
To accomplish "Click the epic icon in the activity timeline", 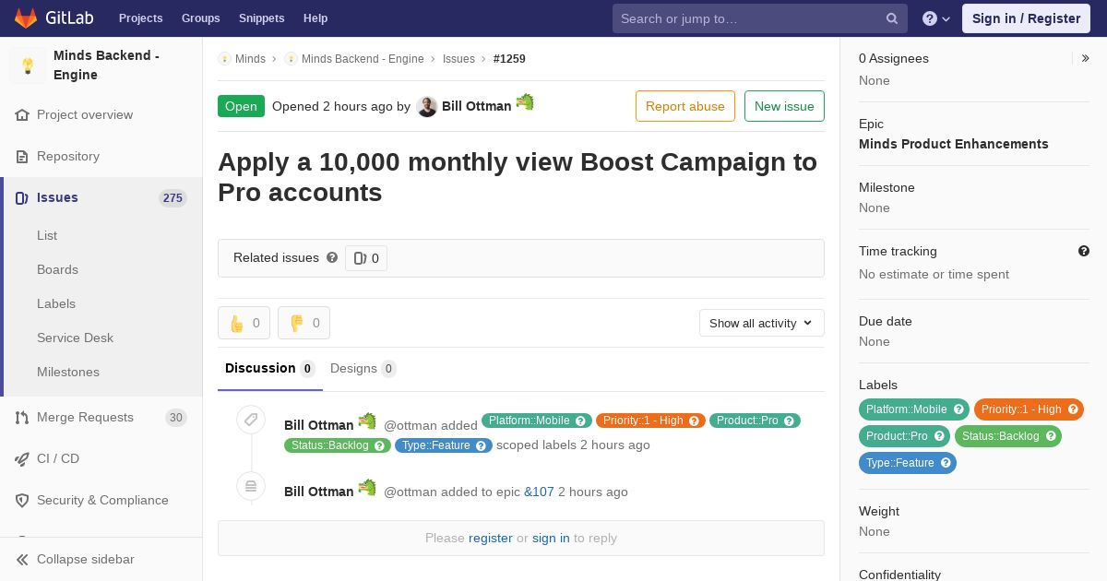I will click(251, 487).
